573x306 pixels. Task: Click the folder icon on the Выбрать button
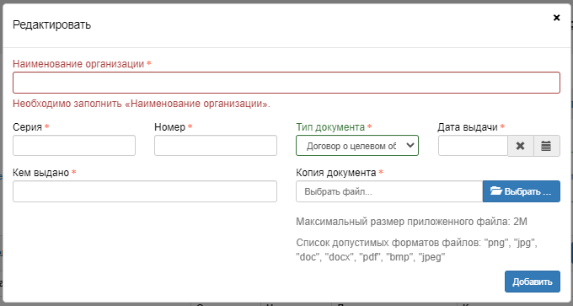[496, 191]
